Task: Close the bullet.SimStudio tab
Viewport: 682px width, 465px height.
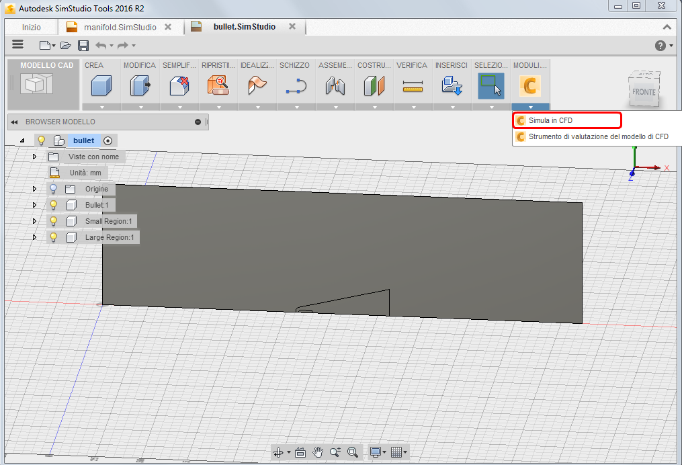Action: coord(292,26)
